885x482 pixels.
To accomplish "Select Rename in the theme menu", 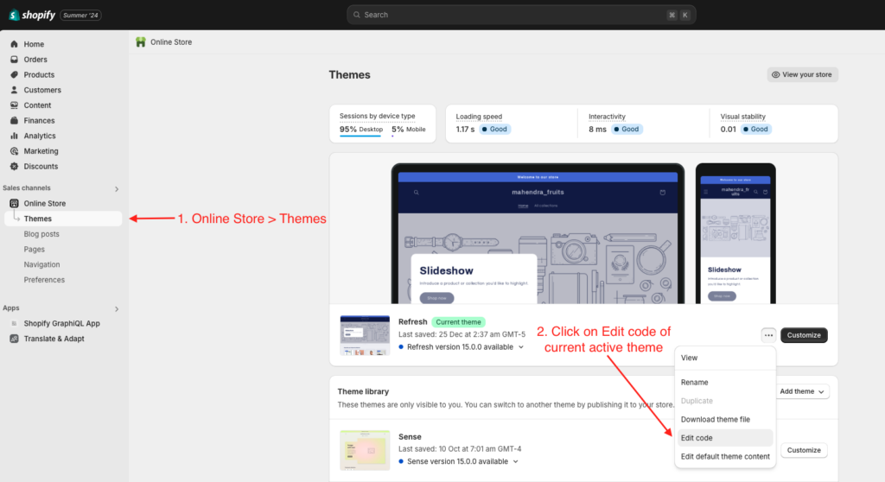I will click(695, 382).
